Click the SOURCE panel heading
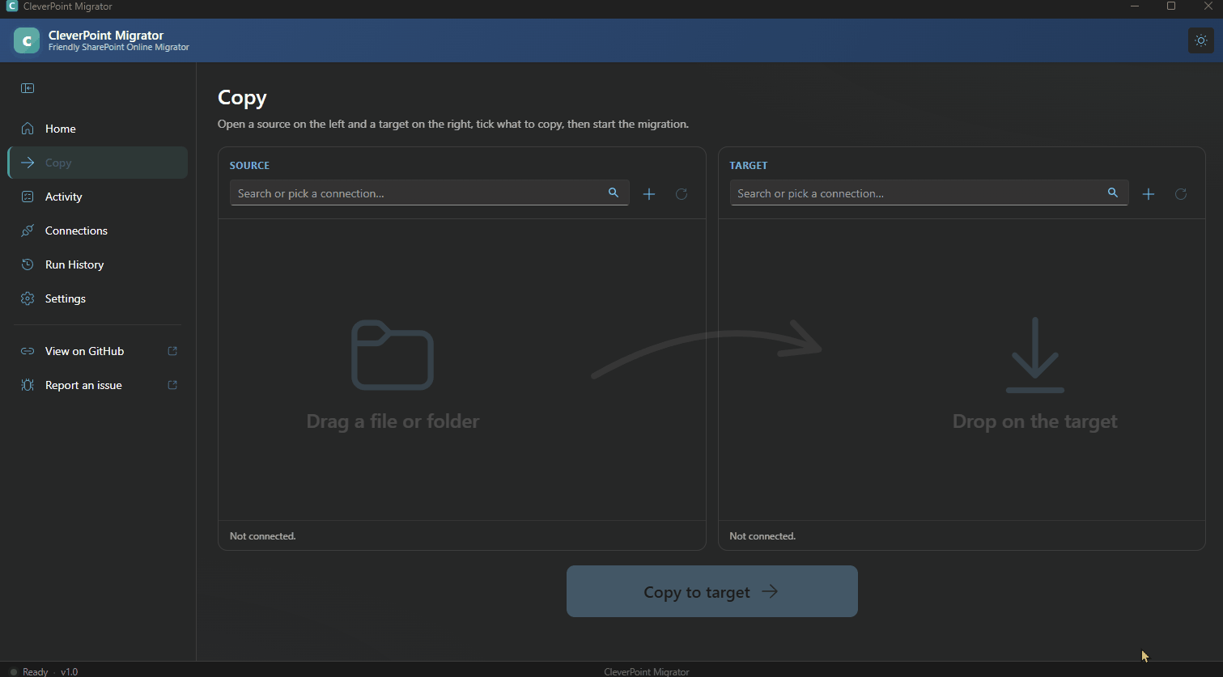1223x677 pixels. [x=249, y=165]
